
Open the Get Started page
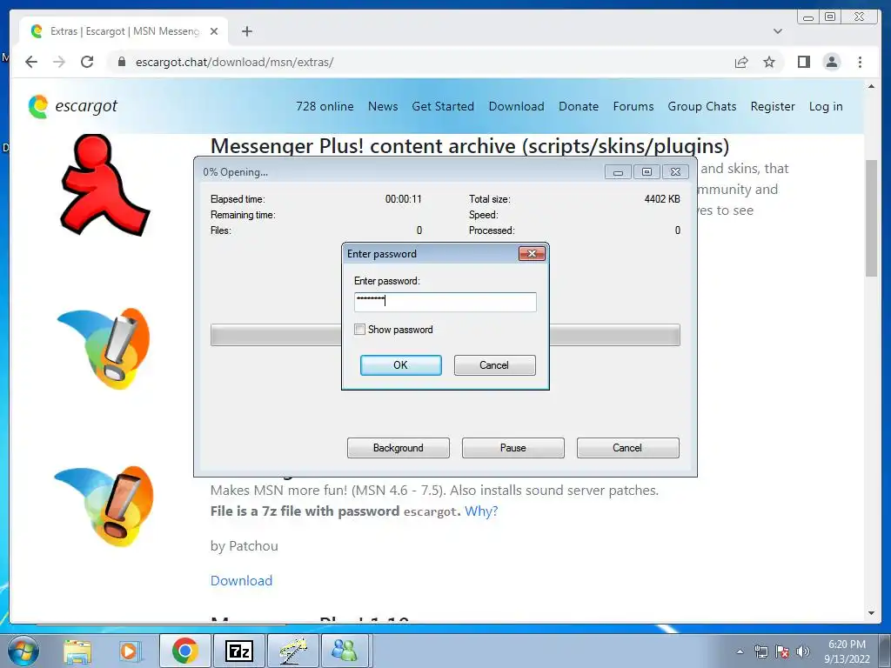click(x=443, y=106)
